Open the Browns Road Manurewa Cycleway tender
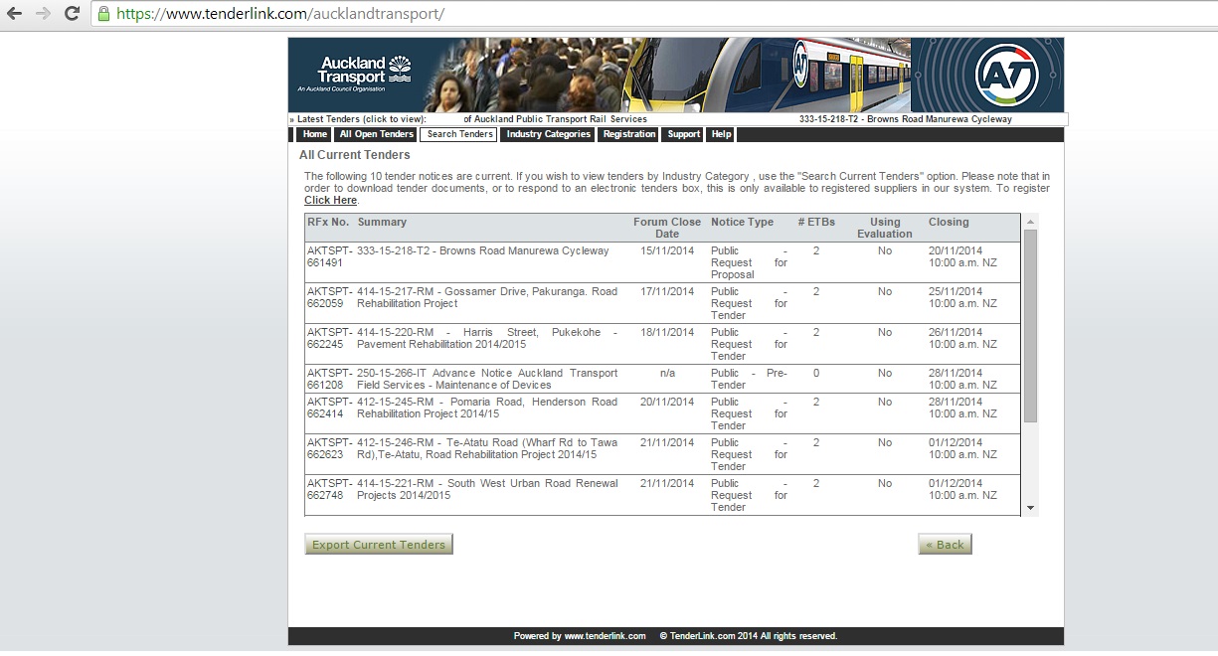Image resolution: width=1218 pixels, height=656 pixels. [482, 251]
